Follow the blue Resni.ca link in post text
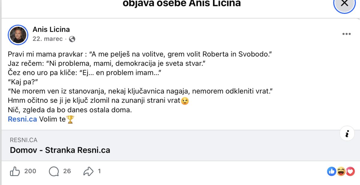Viewport: 360px width, 185px height. point(22,119)
